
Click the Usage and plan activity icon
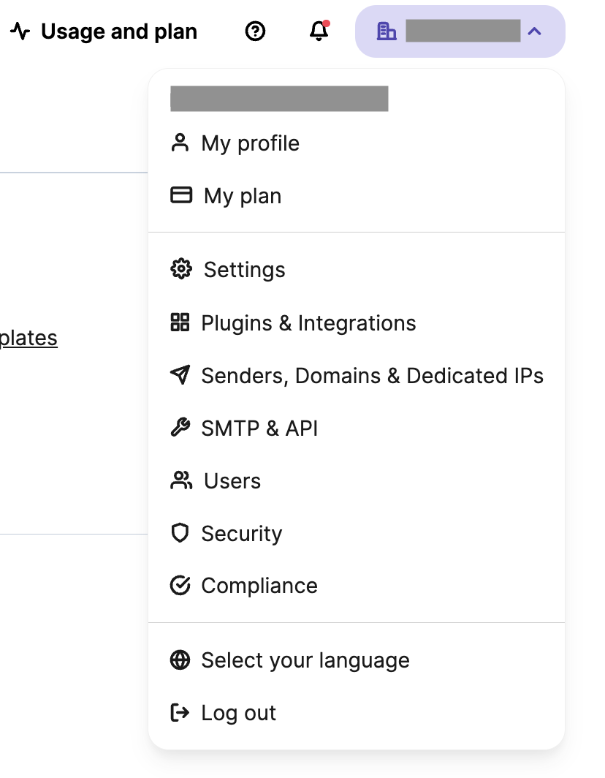coord(20,31)
